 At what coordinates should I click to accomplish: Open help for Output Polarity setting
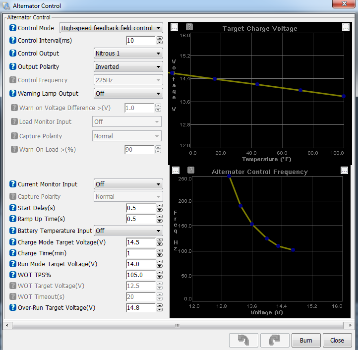tap(13, 67)
